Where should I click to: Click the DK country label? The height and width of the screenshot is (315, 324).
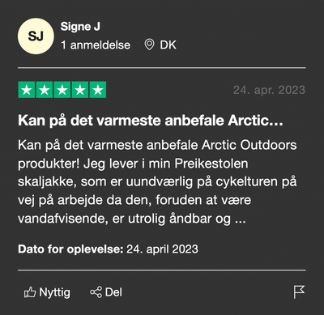(168, 45)
